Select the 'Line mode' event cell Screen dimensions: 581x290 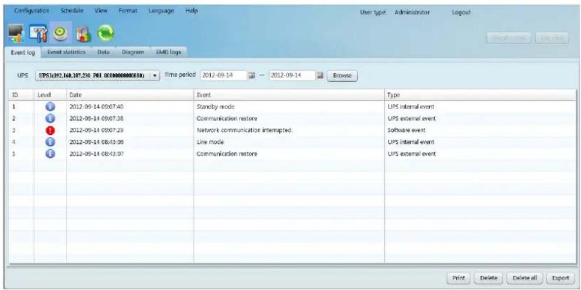tap(289, 142)
